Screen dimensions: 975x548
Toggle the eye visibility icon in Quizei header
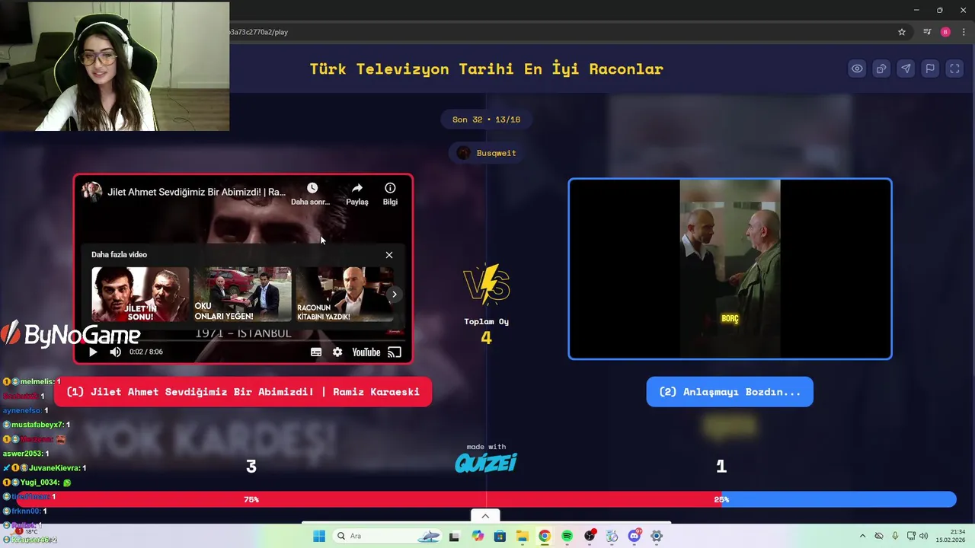pyautogui.click(x=857, y=68)
